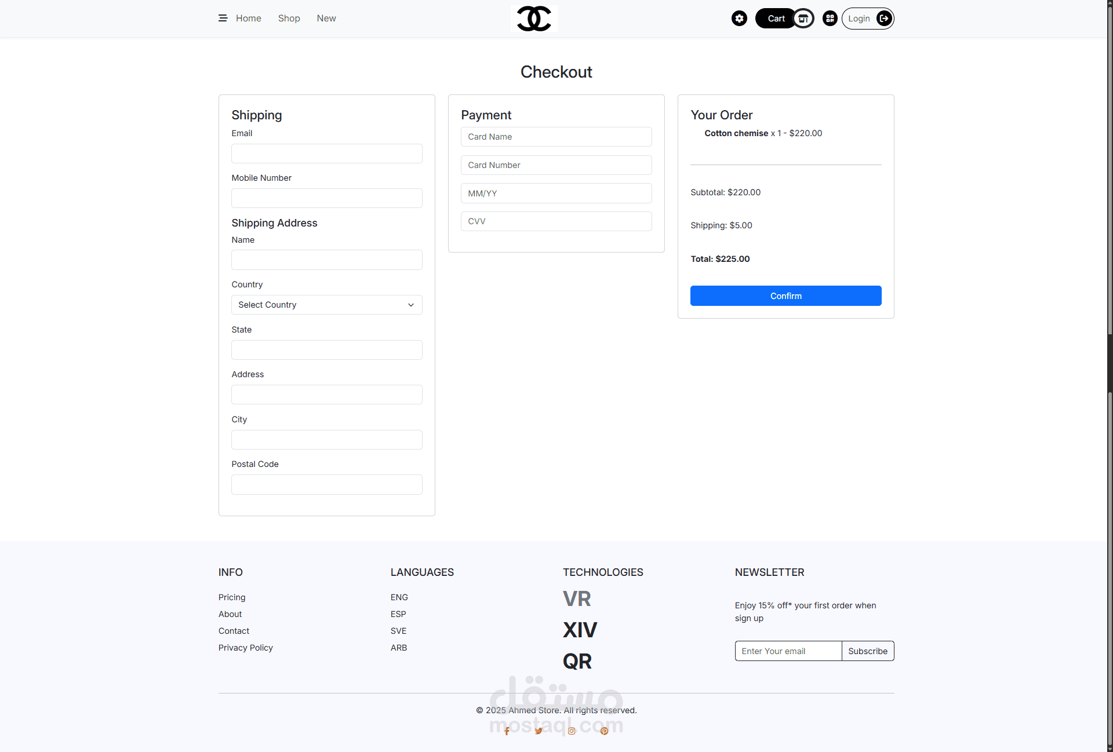Expand the Select Country dropdown
Image resolution: width=1113 pixels, height=752 pixels.
pos(326,305)
